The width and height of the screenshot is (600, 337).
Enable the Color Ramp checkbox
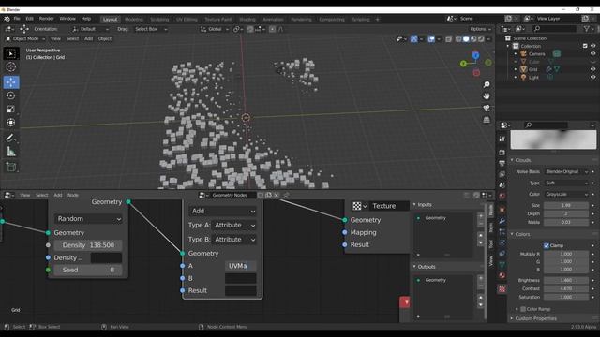[523, 309]
